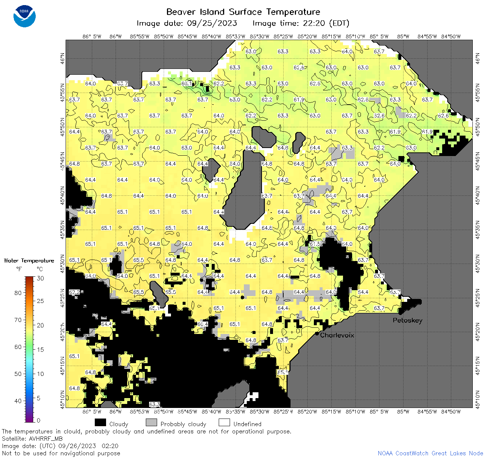Select the white Undefined legend swatch

point(224,423)
